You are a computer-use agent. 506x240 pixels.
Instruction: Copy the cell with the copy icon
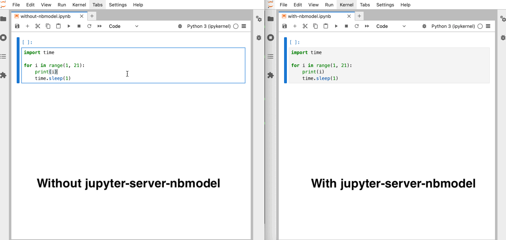pyautogui.click(x=48, y=26)
